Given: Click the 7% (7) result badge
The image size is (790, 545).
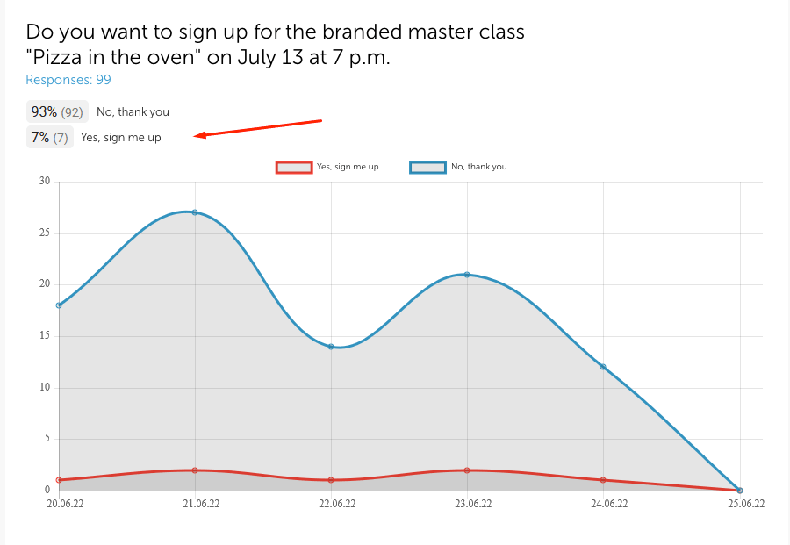Looking at the screenshot, I should point(49,137).
